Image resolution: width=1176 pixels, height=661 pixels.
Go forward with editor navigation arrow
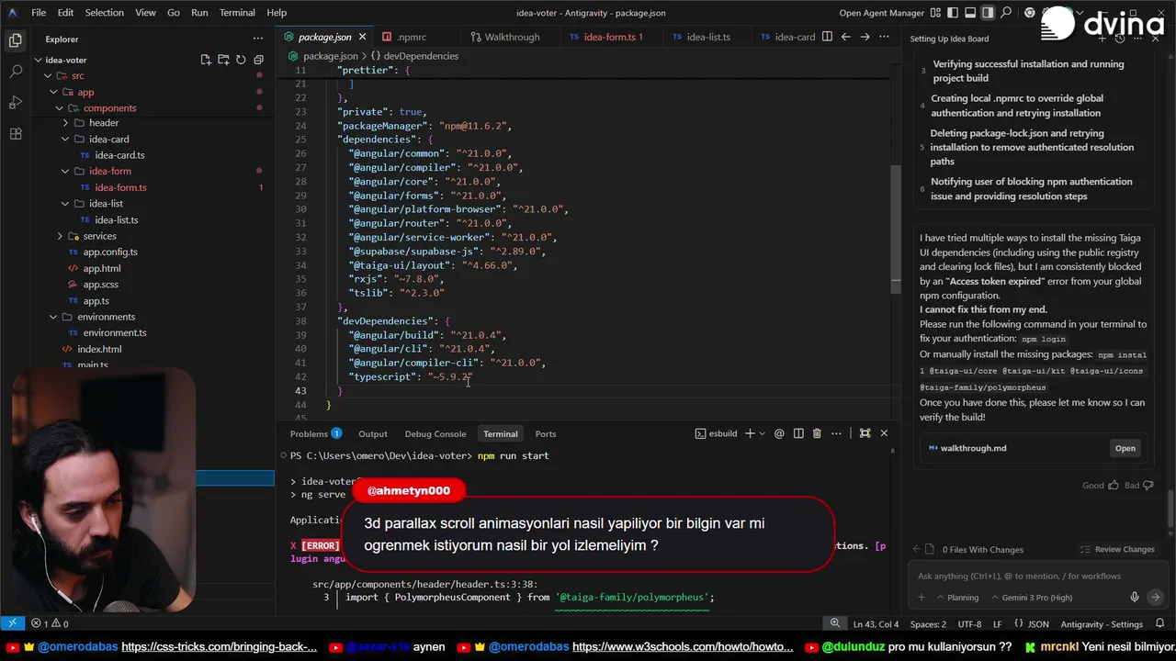(x=865, y=37)
